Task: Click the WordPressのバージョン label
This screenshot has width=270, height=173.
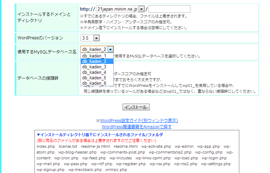Action: pyautogui.click(x=40, y=38)
